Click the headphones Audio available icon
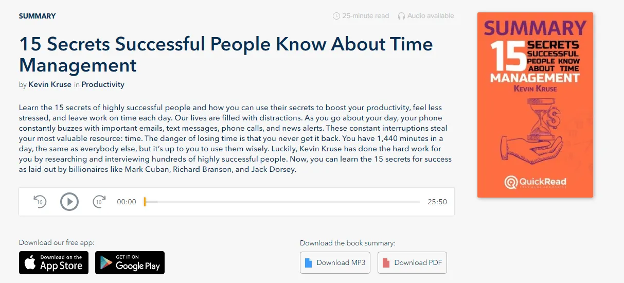The width and height of the screenshot is (624, 283). click(401, 16)
